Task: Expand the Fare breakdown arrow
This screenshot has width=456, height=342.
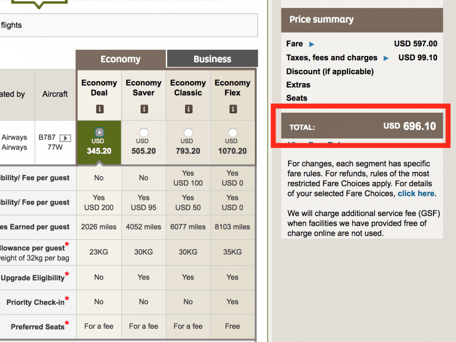Action: [x=312, y=44]
